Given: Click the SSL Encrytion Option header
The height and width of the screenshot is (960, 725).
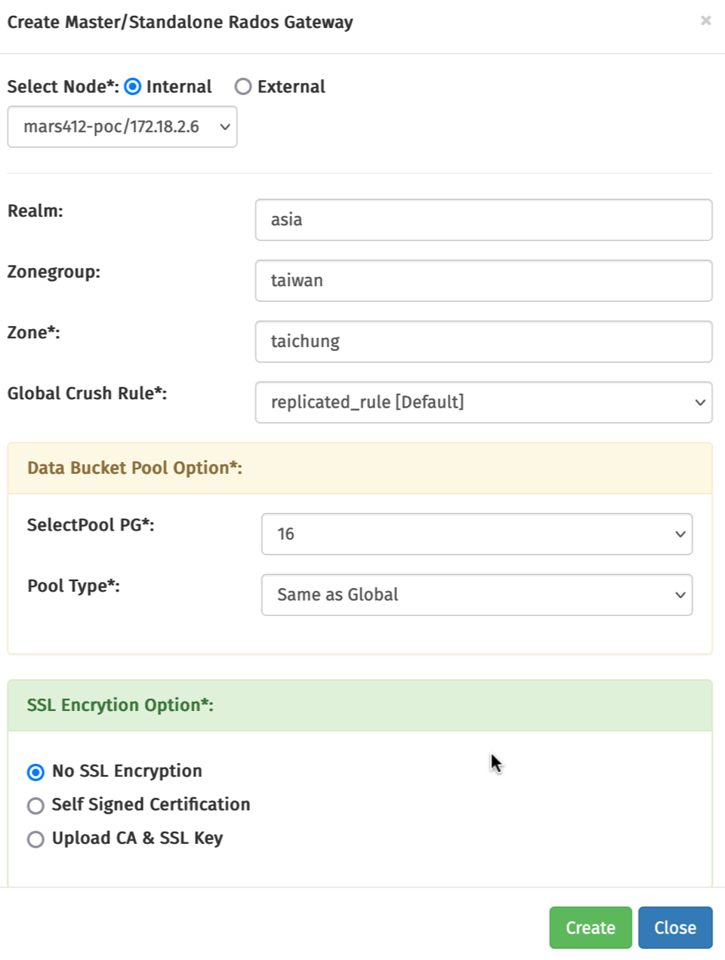Looking at the screenshot, I should (120, 705).
